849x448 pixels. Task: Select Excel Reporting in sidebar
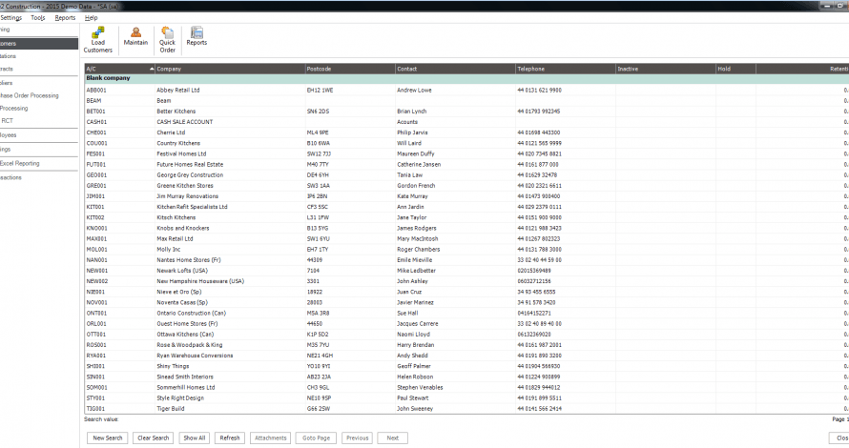pyautogui.click(x=19, y=163)
